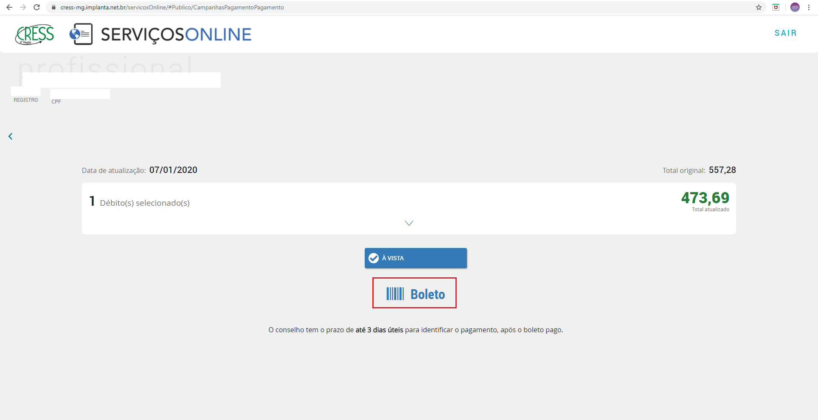Reload the current page

(x=37, y=7)
